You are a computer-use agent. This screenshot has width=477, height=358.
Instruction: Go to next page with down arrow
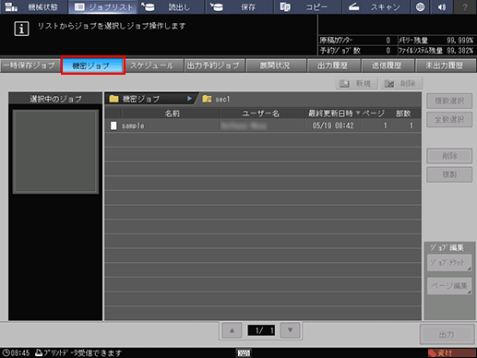click(x=290, y=330)
